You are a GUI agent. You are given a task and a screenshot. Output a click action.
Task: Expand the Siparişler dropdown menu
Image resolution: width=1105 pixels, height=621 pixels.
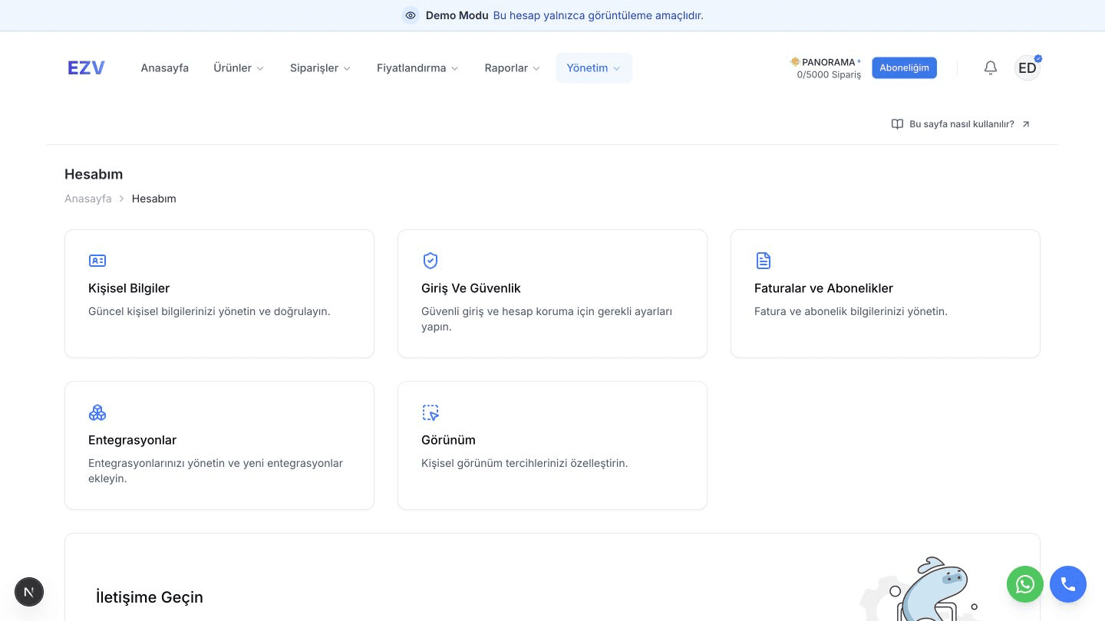(320, 67)
